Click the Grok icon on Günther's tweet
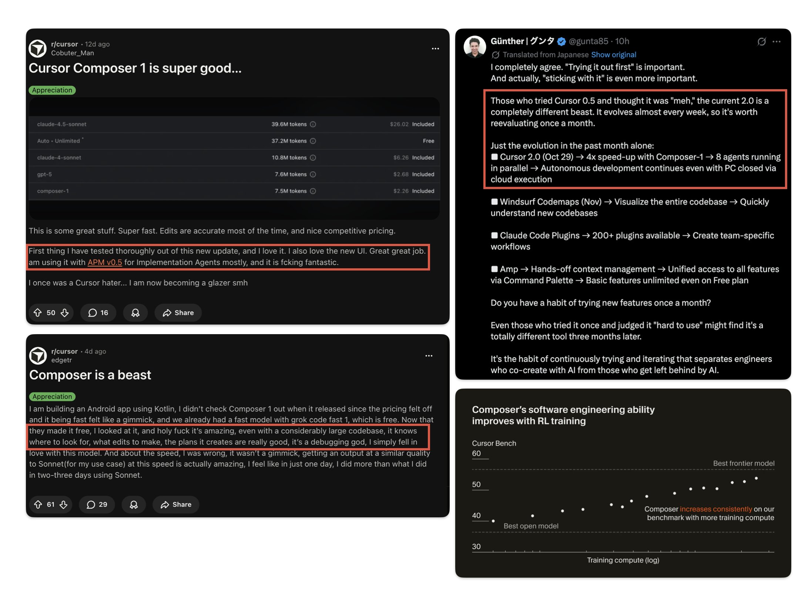Image resolution: width=812 pixels, height=598 pixels. (x=761, y=41)
